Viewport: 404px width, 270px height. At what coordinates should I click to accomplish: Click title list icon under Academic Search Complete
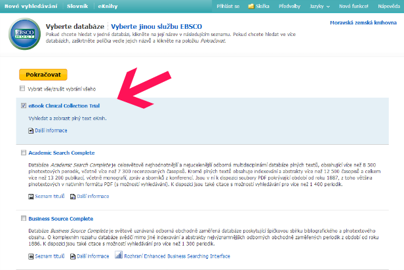31,197
